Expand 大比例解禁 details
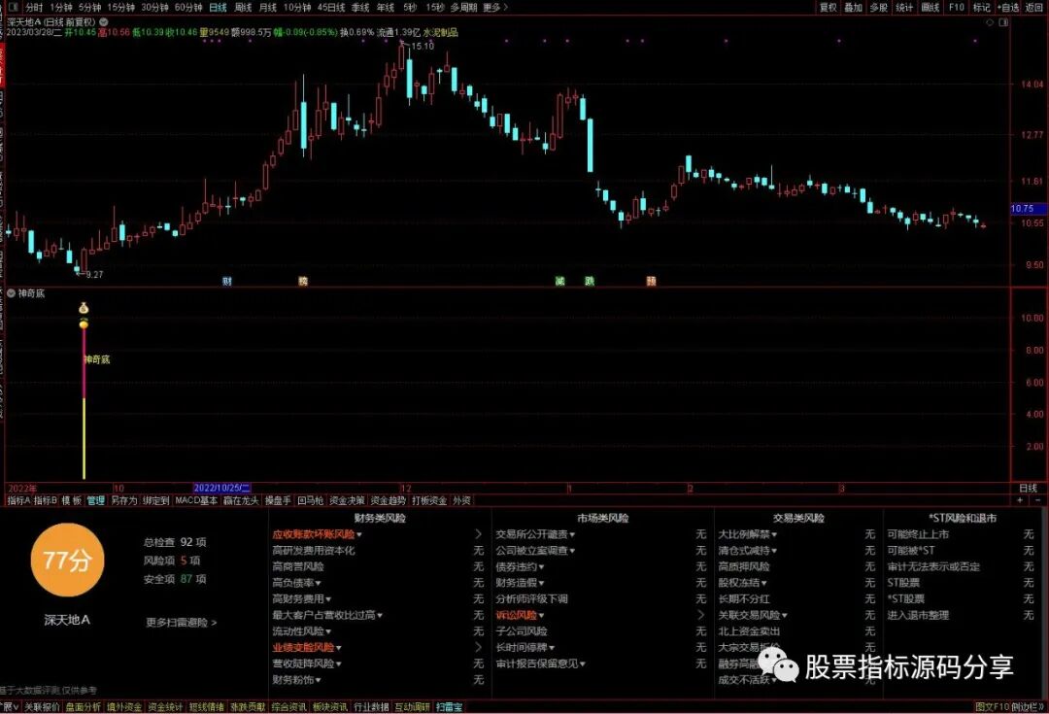The width and height of the screenshot is (1049, 714). tap(774, 534)
